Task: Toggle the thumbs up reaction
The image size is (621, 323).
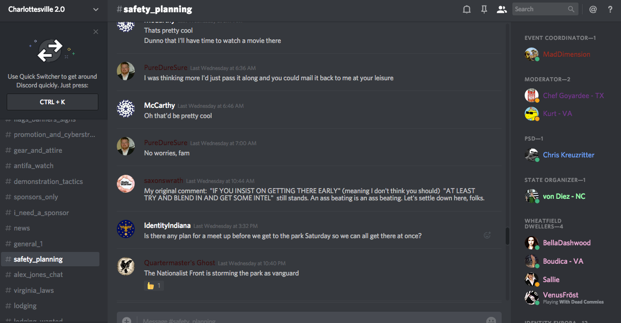Action: coord(154,286)
